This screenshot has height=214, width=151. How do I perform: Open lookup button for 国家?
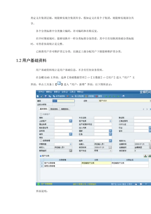coord(111,131)
